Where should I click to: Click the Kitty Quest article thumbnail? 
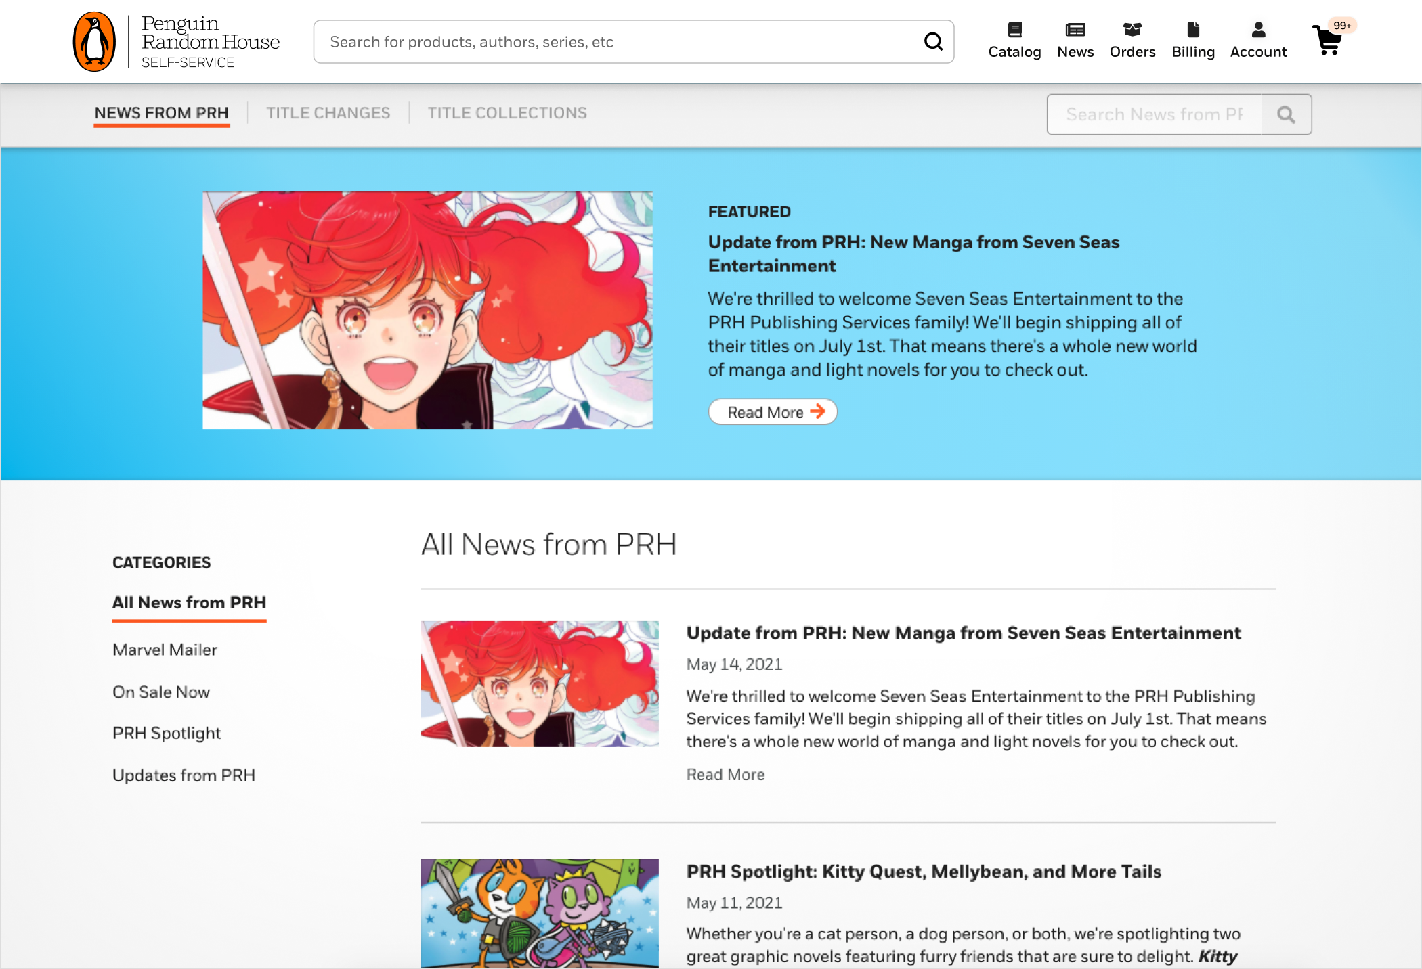pyautogui.click(x=540, y=913)
